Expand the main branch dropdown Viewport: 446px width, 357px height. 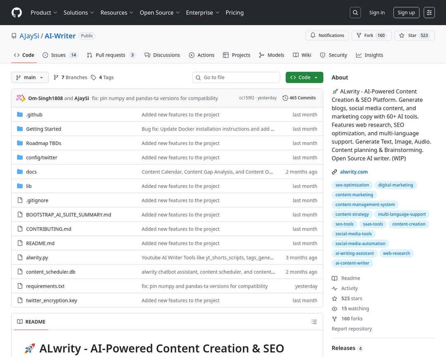[x=30, y=78]
